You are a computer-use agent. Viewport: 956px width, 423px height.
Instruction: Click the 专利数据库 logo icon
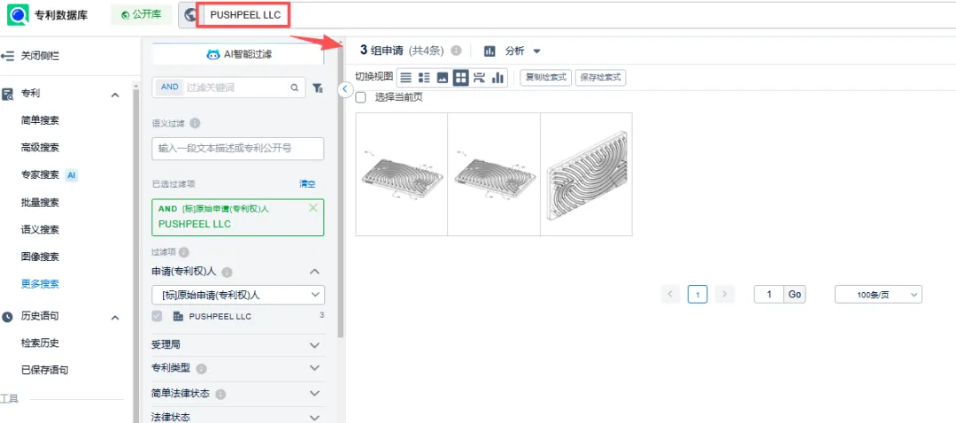click(x=18, y=15)
